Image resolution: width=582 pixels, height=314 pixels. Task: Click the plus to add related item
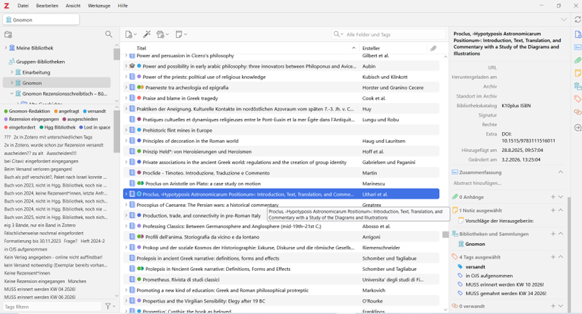pyautogui.click(x=553, y=306)
